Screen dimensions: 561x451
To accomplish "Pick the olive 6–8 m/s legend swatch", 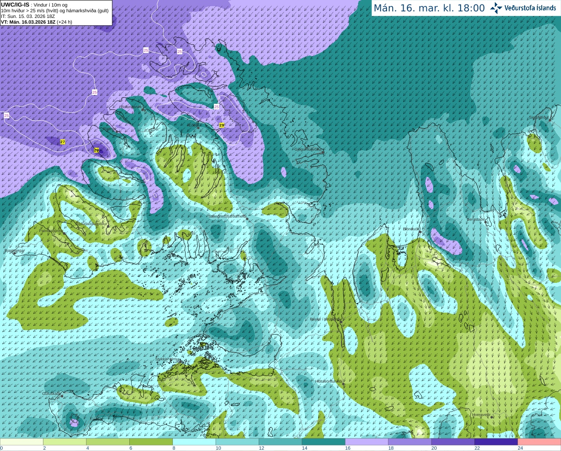I will point(151,442).
